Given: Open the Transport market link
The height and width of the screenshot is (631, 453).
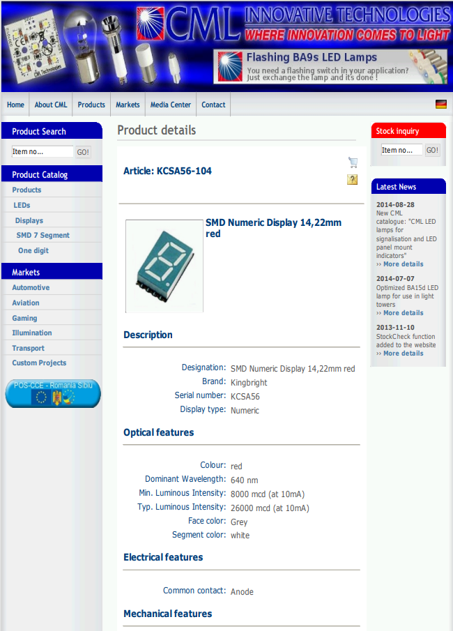Looking at the screenshot, I should tap(28, 348).
